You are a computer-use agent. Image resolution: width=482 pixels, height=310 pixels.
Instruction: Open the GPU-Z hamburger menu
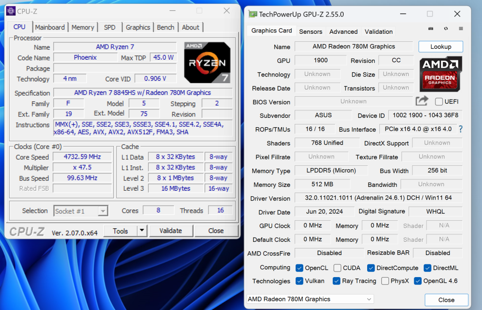461,29
